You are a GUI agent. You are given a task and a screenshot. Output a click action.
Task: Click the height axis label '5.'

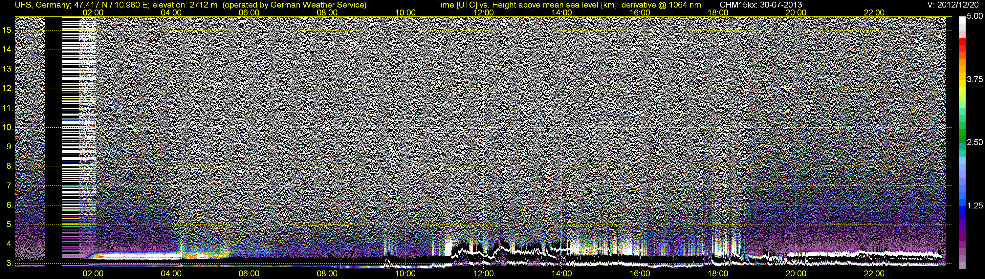pos(10,224)
